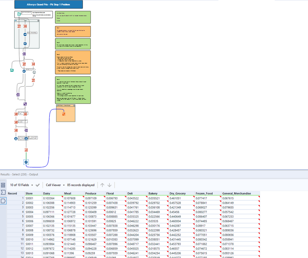The height and width of the screenshot is (258, 308).
Task: Click the orange tool inside the Check Output container
Action: pos(64,114)
